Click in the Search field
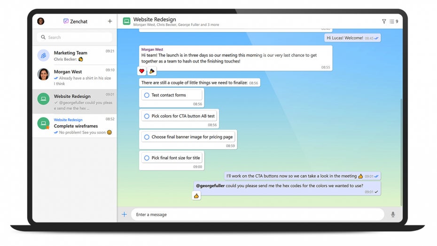Viewport: 437px width, 246px height. click(x=75, y=37)
